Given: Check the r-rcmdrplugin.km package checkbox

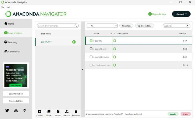Looking at the screenshot, I should [91, 65].
